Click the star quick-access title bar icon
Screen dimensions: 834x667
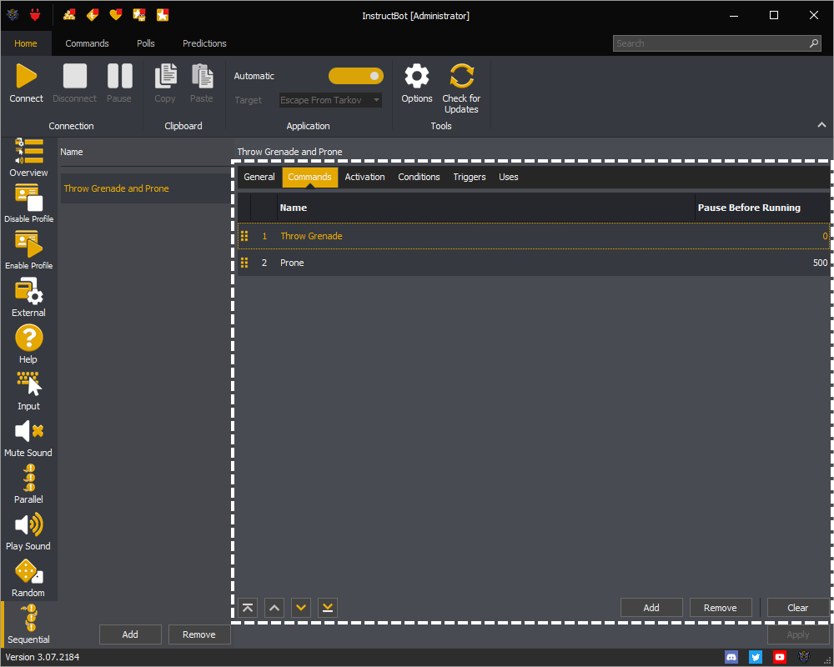163,15
